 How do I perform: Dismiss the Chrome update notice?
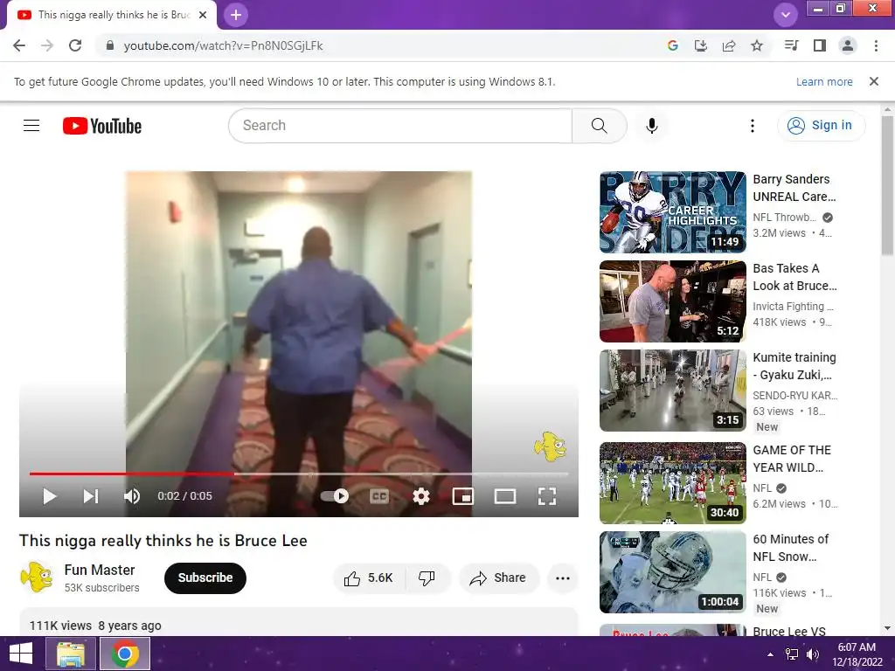pos(874,81)
